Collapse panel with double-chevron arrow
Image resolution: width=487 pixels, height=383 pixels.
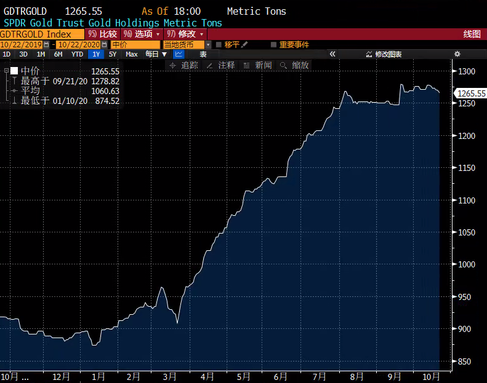point(332,54)
